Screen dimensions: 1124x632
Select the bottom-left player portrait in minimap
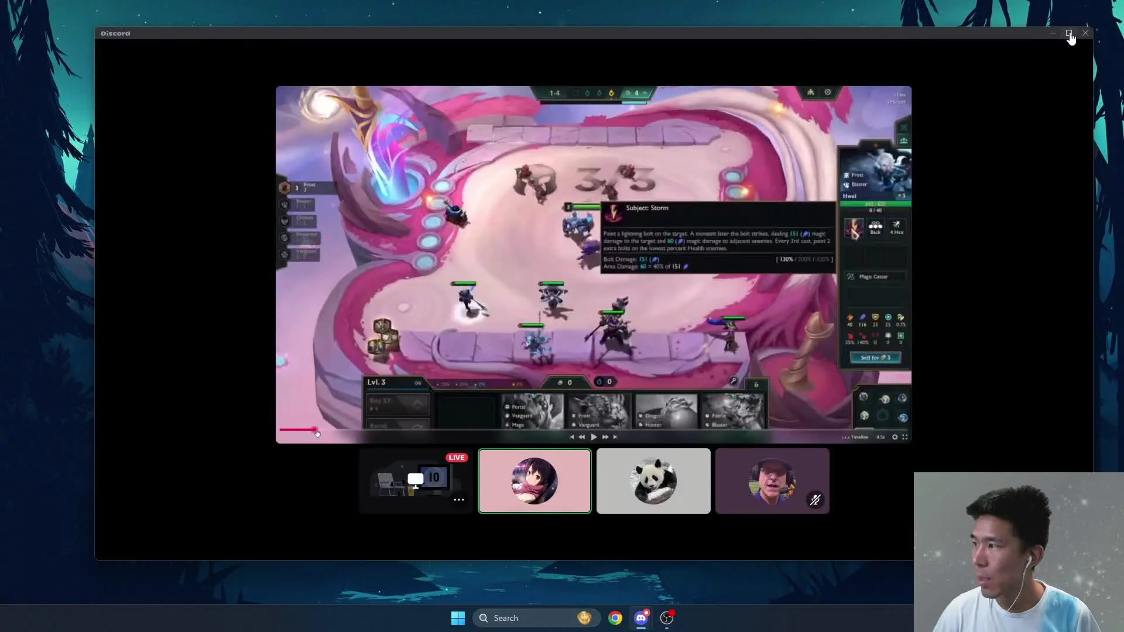coord(864,415)
